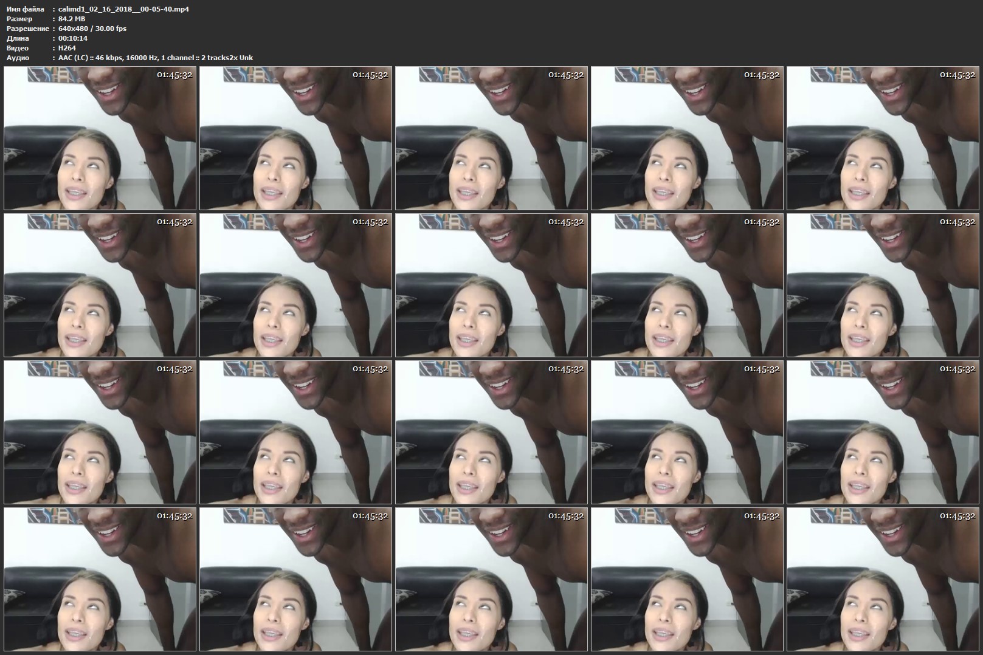Select the 'H264' codec value
Image resolution: width=983 pixels, height=655 pixels.
(x=67, y=48)
